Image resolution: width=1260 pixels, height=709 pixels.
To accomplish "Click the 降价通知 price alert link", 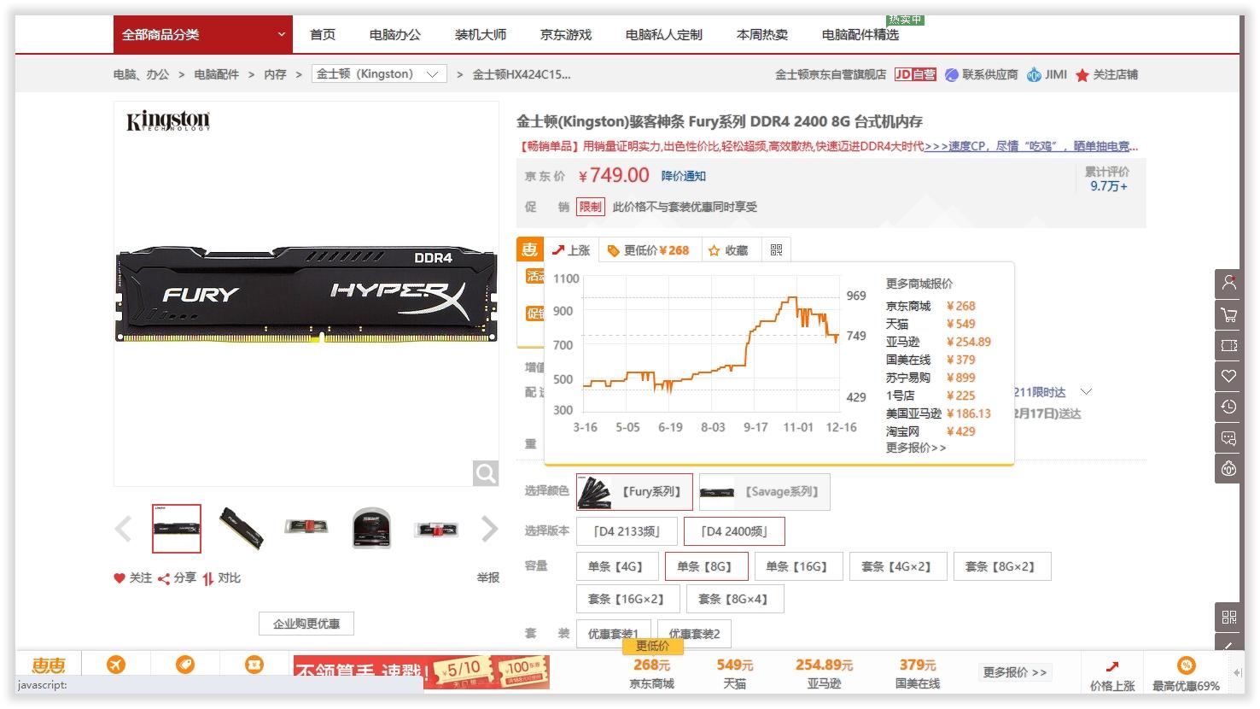I will 684,176.
